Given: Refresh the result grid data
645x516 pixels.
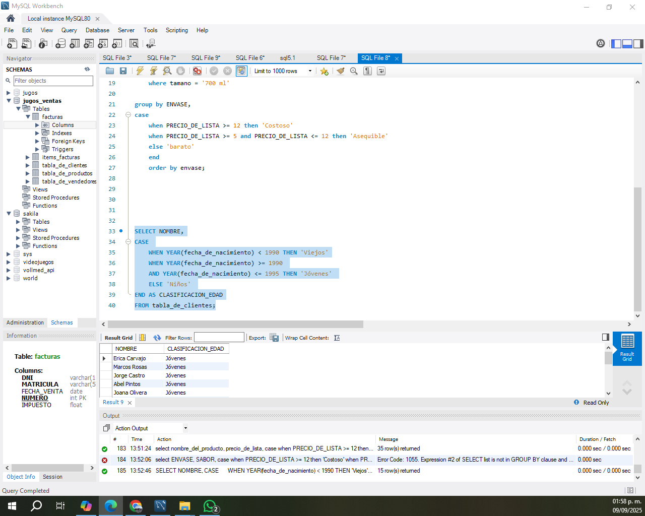Looking at the screenshot, I should 157,338.
